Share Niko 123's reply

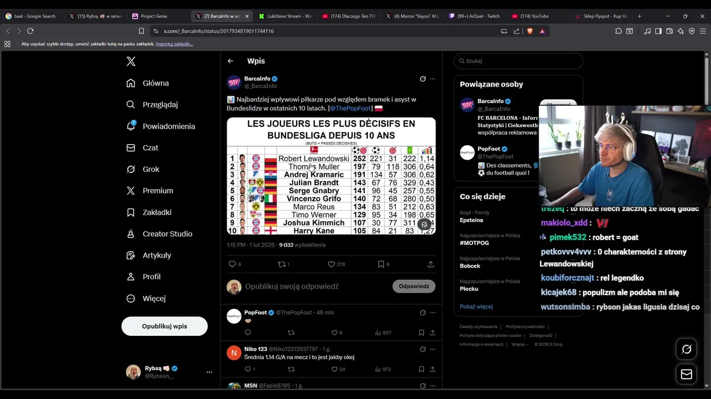tap(433, 369)
